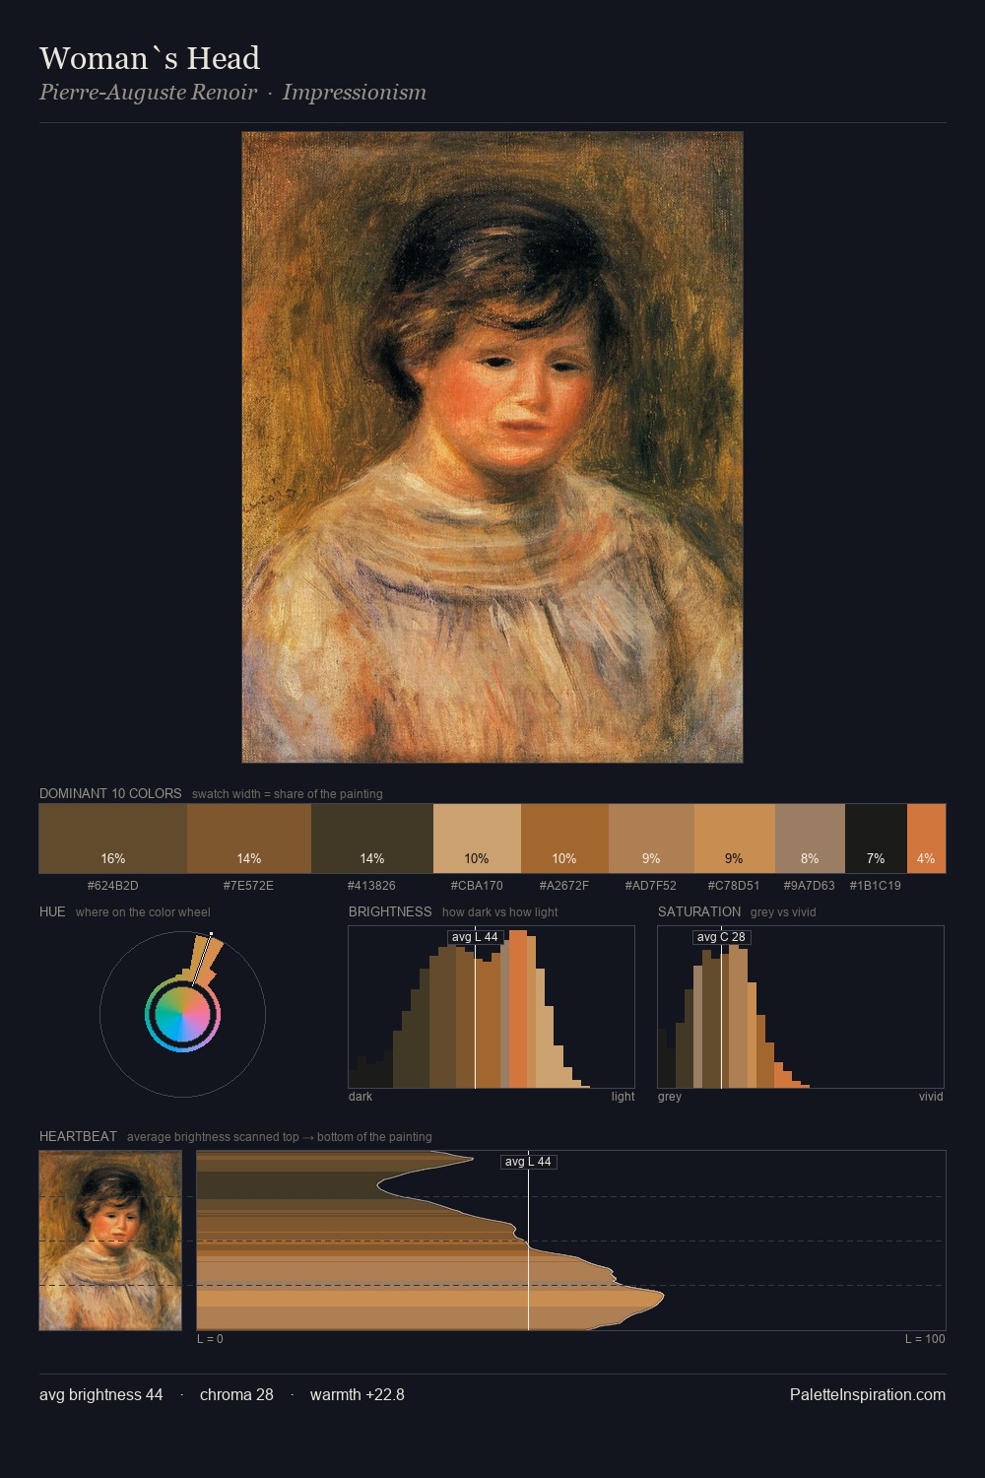Image resolution: width=985 pixels, height=1478 pixels.
Task: Select the 10% brown swatch #A2672F
Action: point(564,839)
